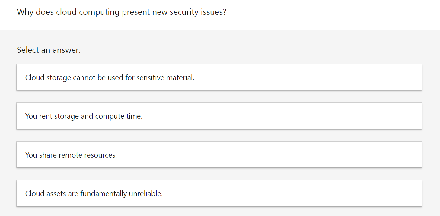Choose "You rent storage and compute time."
This screenshot has height=216, width=440.
219,116
